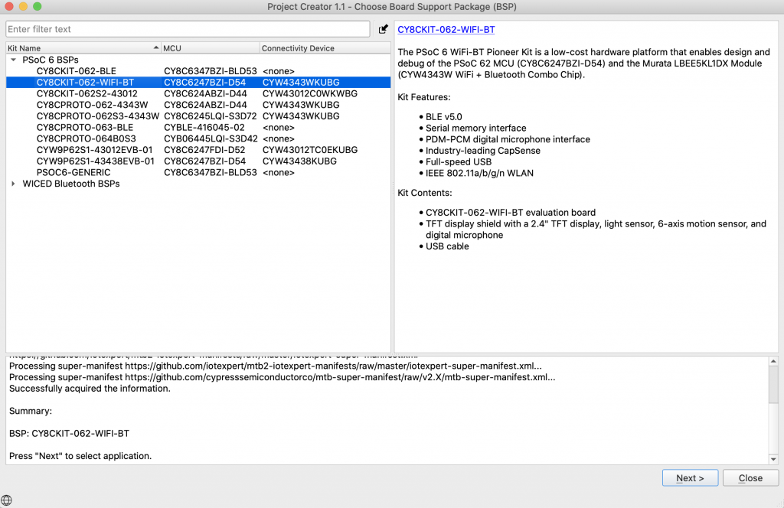Click the 'Kit Contents:' heading in description
Image resolution: width=784 pixels, height=508 pixels.
click(x=424, y=193)
